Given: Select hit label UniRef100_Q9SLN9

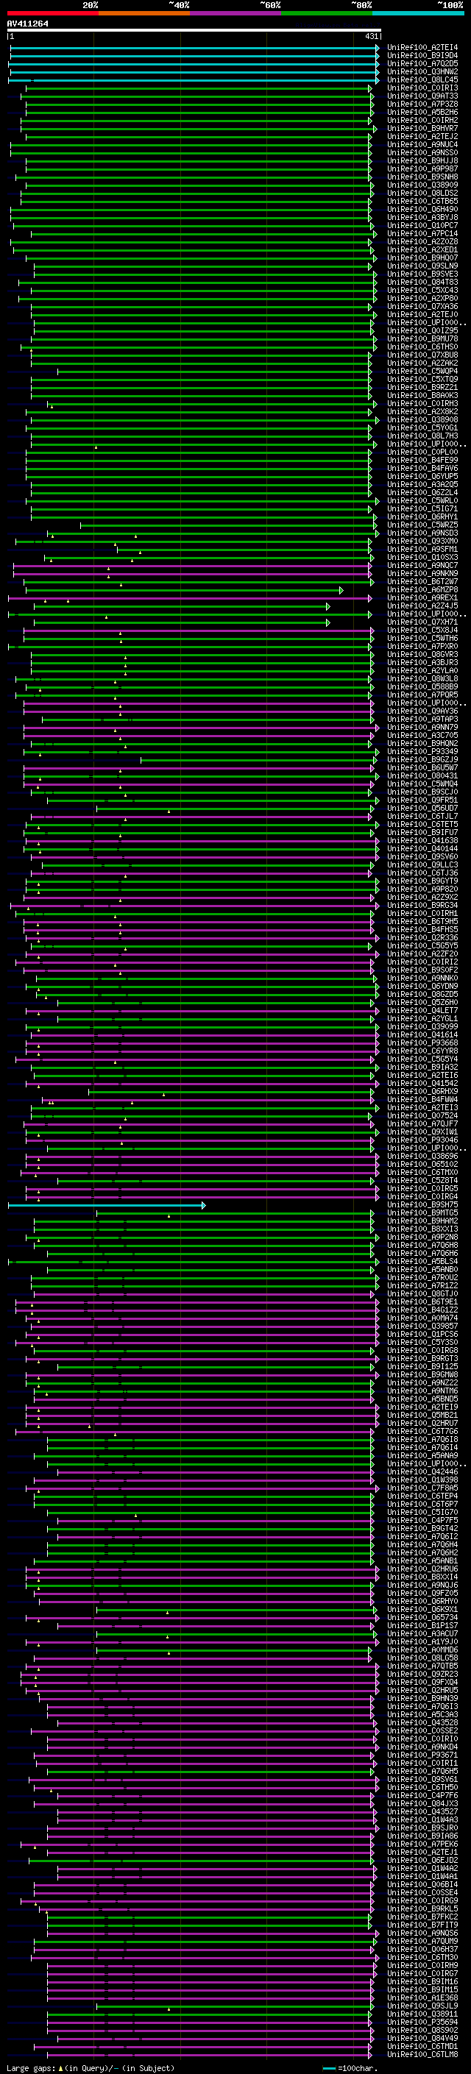Looking at the screenshot, I should click(x=422, y=266).
